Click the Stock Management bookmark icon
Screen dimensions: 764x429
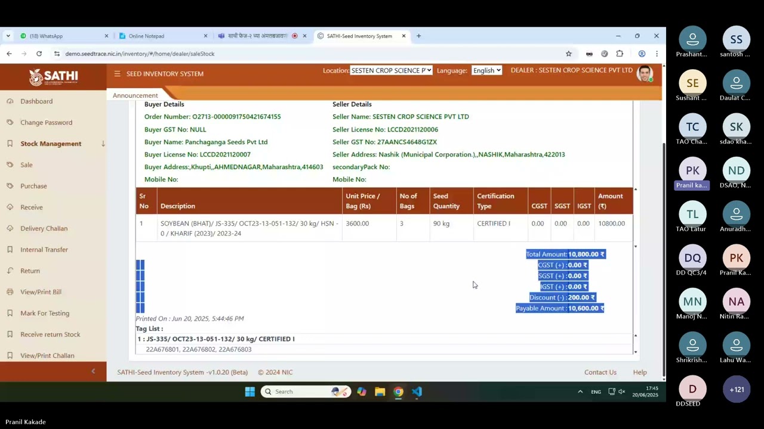10,144
